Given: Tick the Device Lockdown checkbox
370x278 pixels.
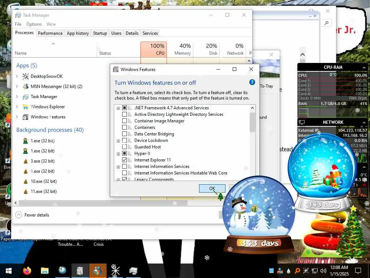Looking at the screenshot, I should point(124,140).
